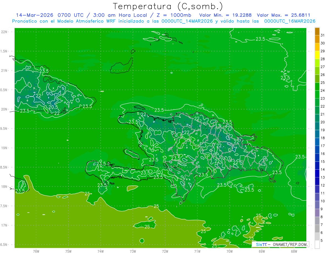Click the color scale label 18
Image resolution: width=330 pixels, height=255 pixels.
click(x=323, y=138)
